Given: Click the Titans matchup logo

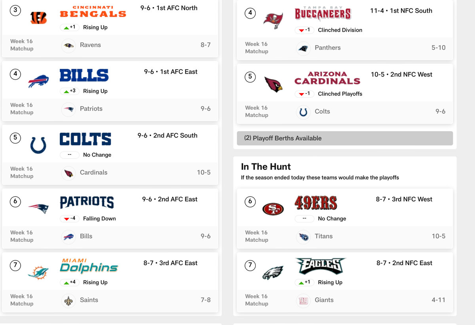Looking at the screenshot, I should (x=303, y=237).
